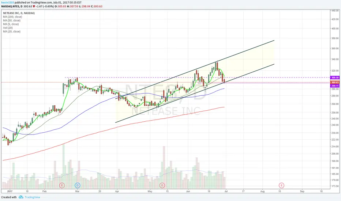Select the MA (200, close) indicator label
Image resolution: width=341 pixels, height=201 pixels.
click(12, 17)
